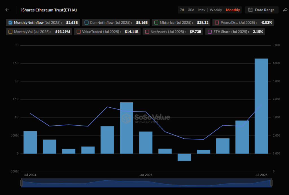
Task: Click the right handle of range slider
Action: pos(271,183)
